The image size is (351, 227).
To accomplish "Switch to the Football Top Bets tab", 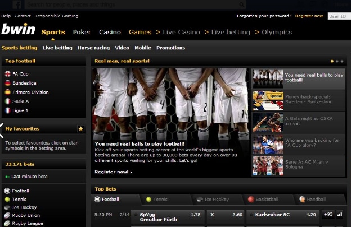I will click(x=115, y=200).
